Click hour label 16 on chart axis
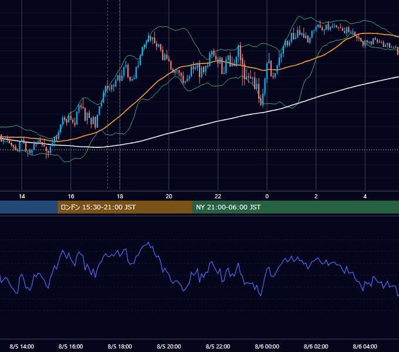 click(x=71, y=197)
